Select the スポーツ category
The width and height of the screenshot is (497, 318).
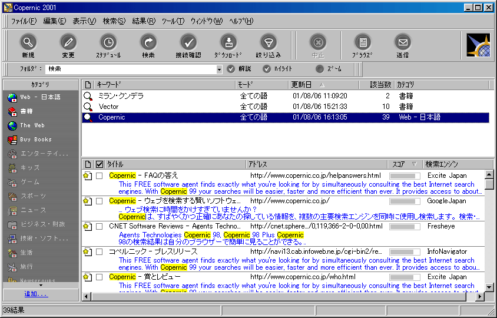27,196
